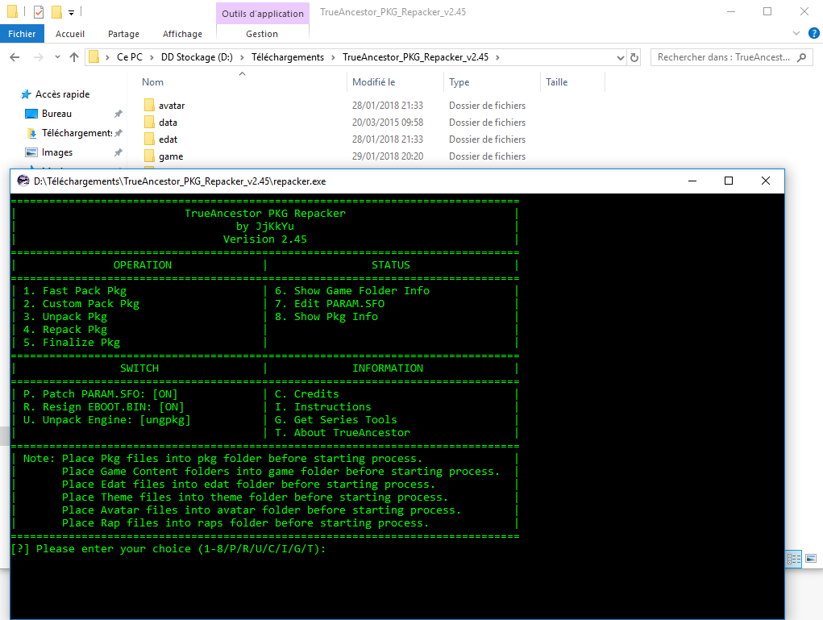Click the date 20/03/2015 09:58
This screenshot has height=620, width=823.
pyautogui.click(x=388, y=123)
